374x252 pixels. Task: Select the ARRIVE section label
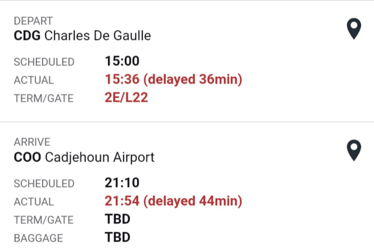point(32,142)
